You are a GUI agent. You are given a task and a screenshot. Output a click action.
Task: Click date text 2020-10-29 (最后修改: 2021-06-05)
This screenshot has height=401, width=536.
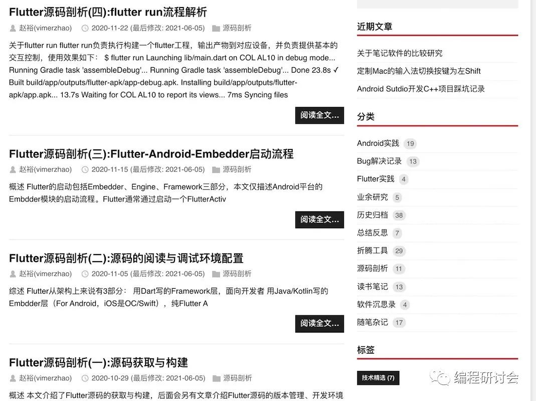click(148, 378)
